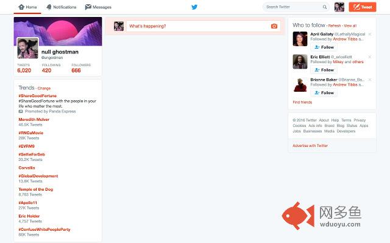
Task: Click the camera icon in compose box
Action: click(274, 26)
